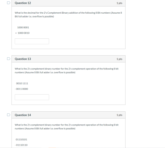Image resolution: width=165 pixels, height=148 pixels.
Task: Click the binary operand 1000 0001
Action: [23, 27]
